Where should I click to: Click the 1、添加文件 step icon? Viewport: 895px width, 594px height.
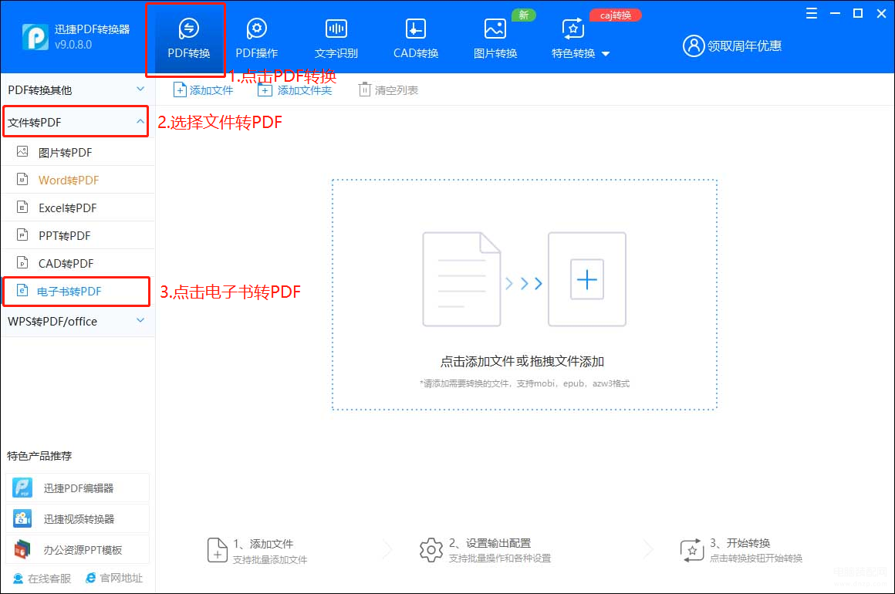pyautogui.click(x=217, y=550)
